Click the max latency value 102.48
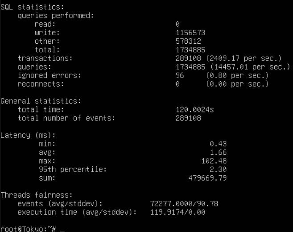 coord(214,161)
